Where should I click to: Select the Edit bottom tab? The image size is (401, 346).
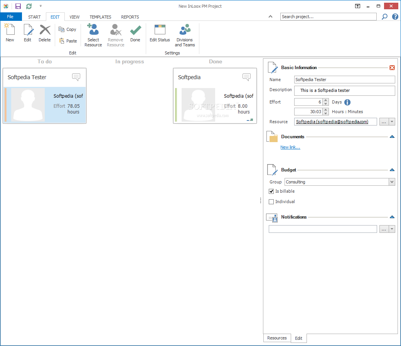(298, 338)
